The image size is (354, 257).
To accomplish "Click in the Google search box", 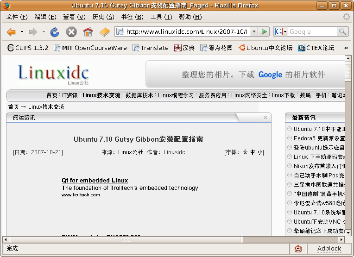I will click(x=312, y=31).
